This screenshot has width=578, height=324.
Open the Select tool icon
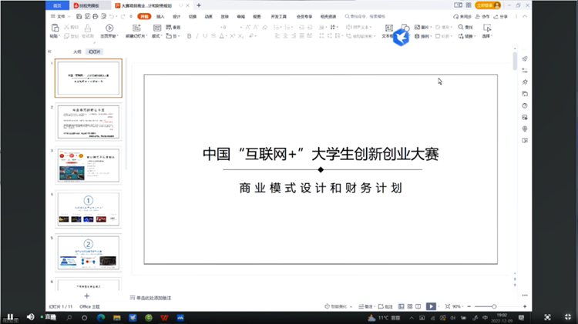pos(487,28)
